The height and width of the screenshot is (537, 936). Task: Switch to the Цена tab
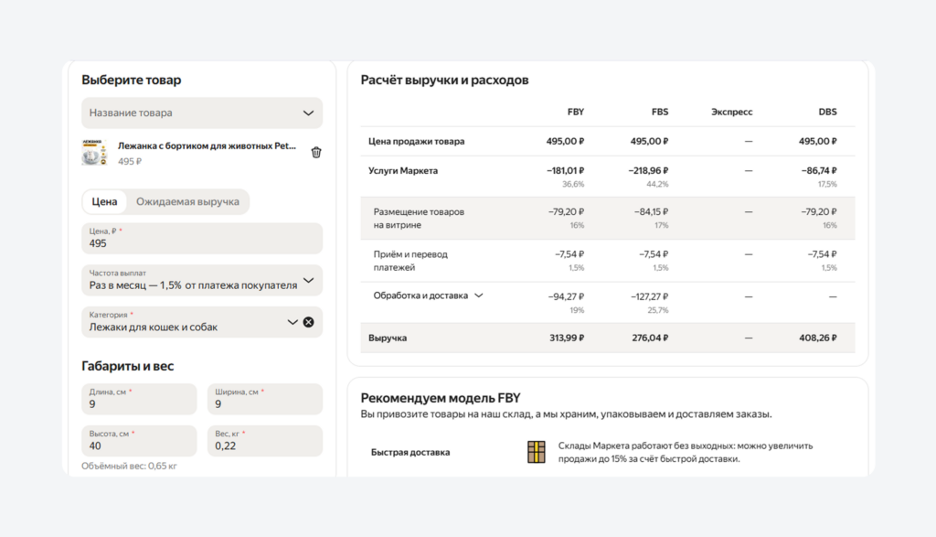(104, 201)
